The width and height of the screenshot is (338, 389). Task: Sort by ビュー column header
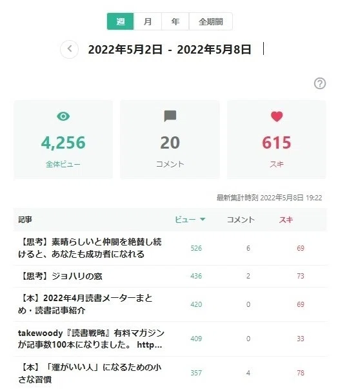click(186, 220)
